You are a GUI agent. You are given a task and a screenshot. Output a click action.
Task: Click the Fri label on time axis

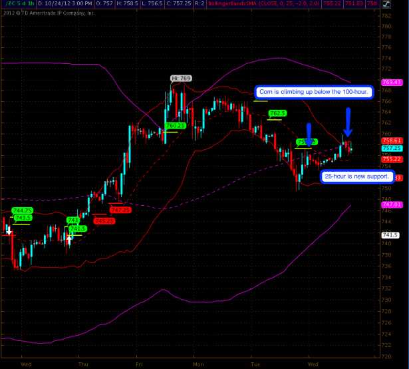(138, 364)
